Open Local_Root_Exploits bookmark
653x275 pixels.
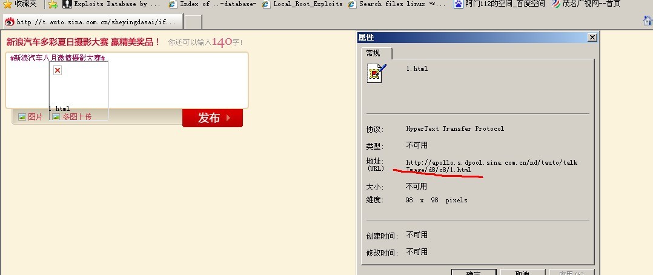tap(302, 4)
